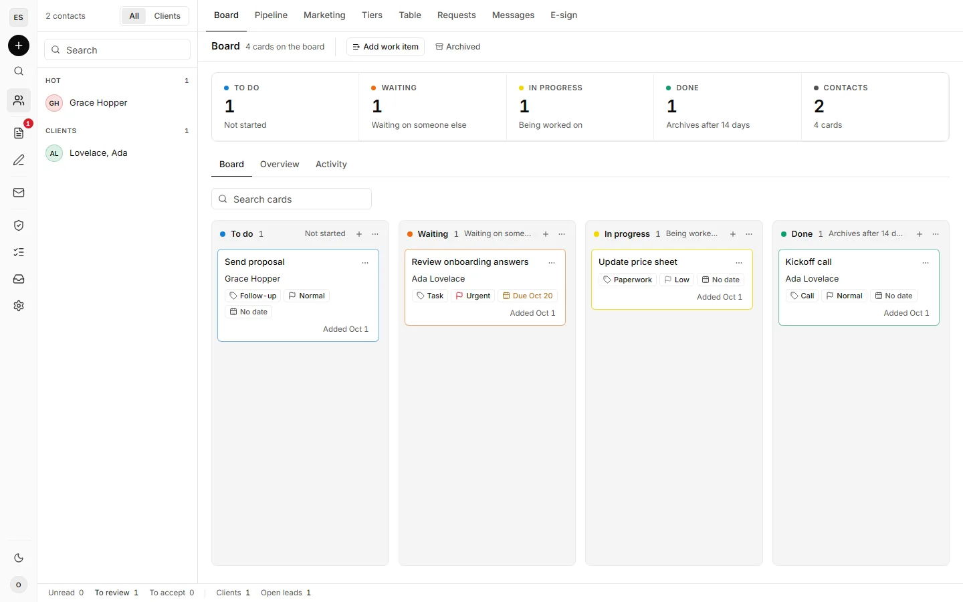Click the To review status bar entry
The image size is (963, 602).
(x=116, y=593)
